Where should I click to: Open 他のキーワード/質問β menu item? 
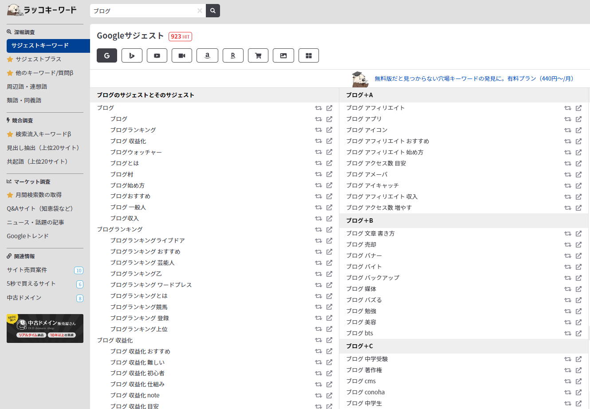(40, 73)
